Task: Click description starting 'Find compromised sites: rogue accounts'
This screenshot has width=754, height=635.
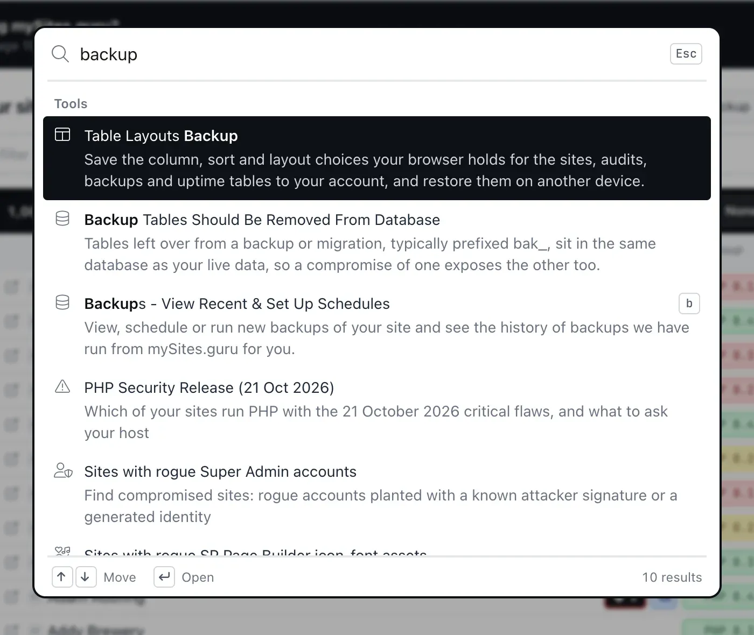Action: click(381, 506)
